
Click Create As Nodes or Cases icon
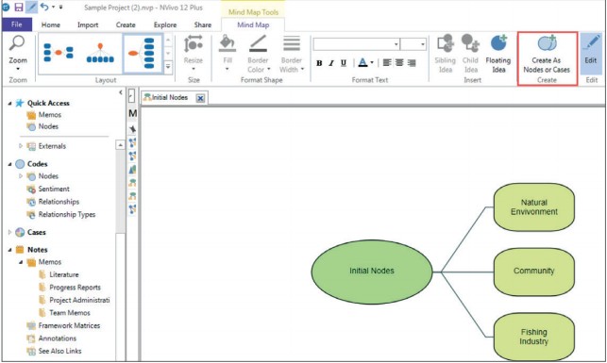[547, 43]
